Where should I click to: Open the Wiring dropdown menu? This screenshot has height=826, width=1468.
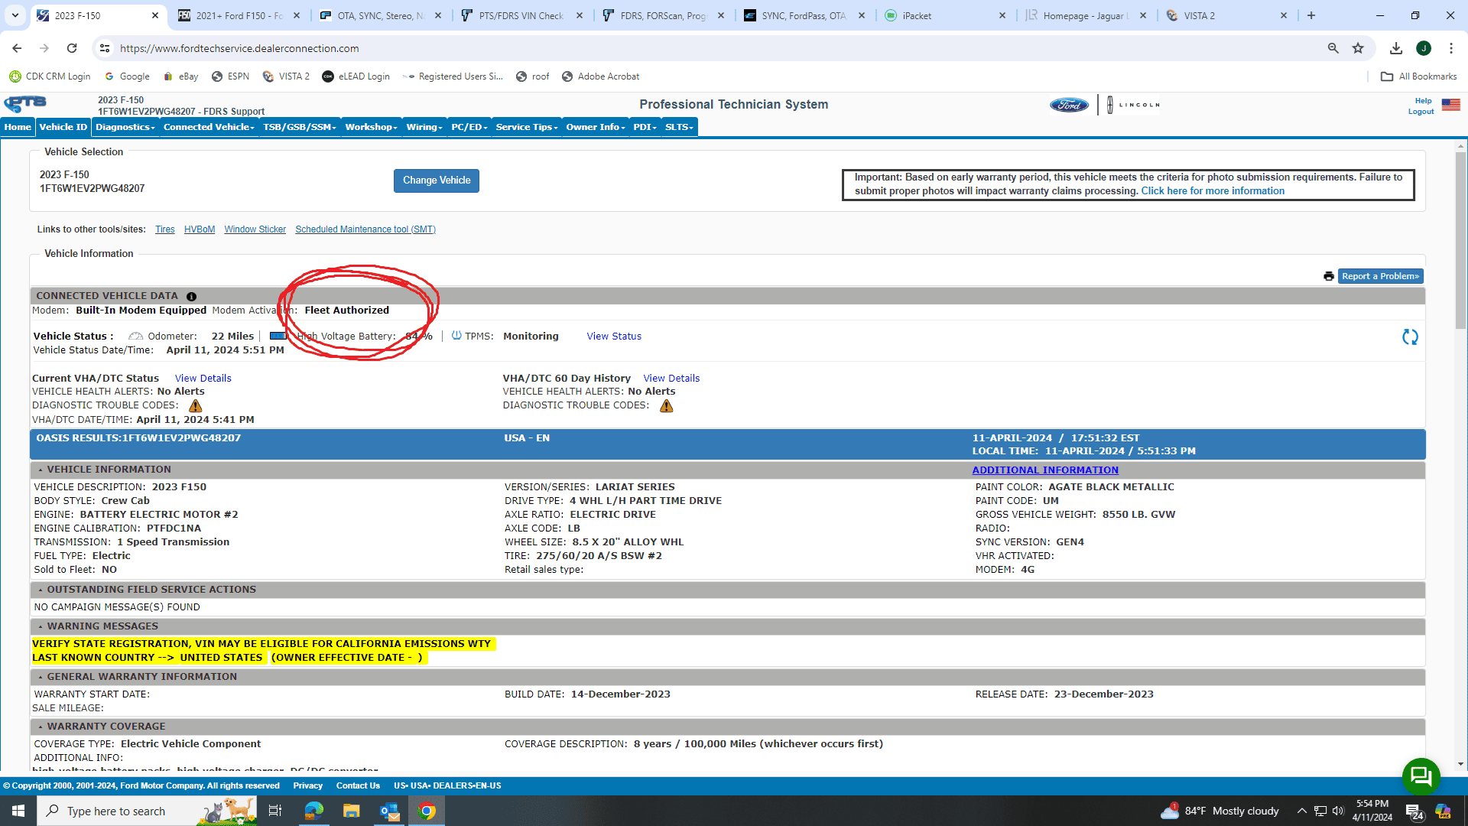[x=424, y=127]
